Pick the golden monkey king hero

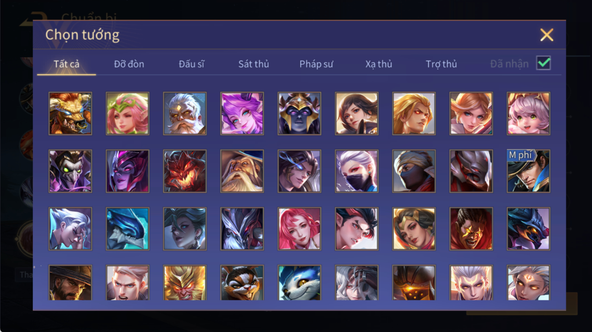(184, 283)
